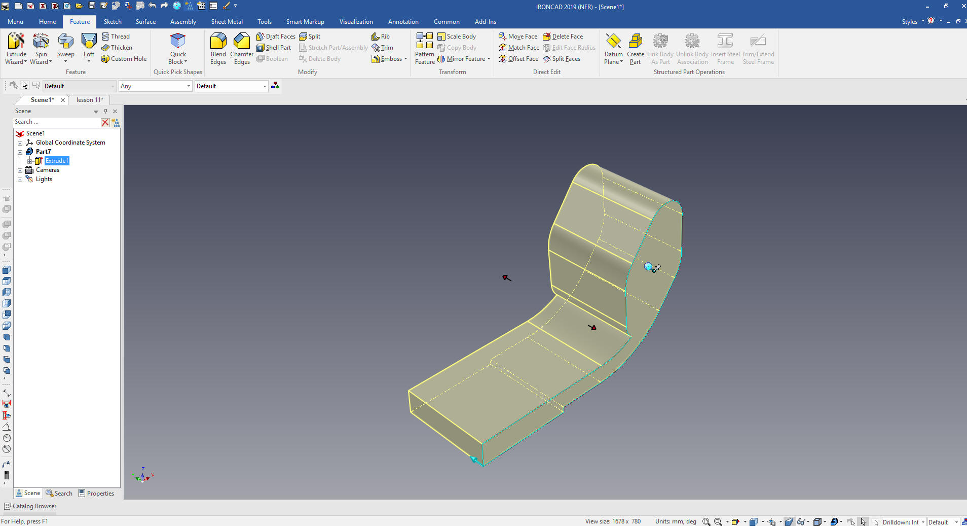Open the Mirror Feature dropdown arrow

489,59
